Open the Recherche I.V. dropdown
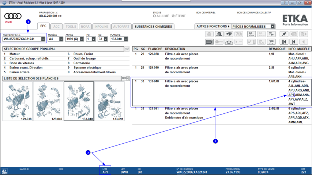The image size is (312, 175). coord(43,39)
